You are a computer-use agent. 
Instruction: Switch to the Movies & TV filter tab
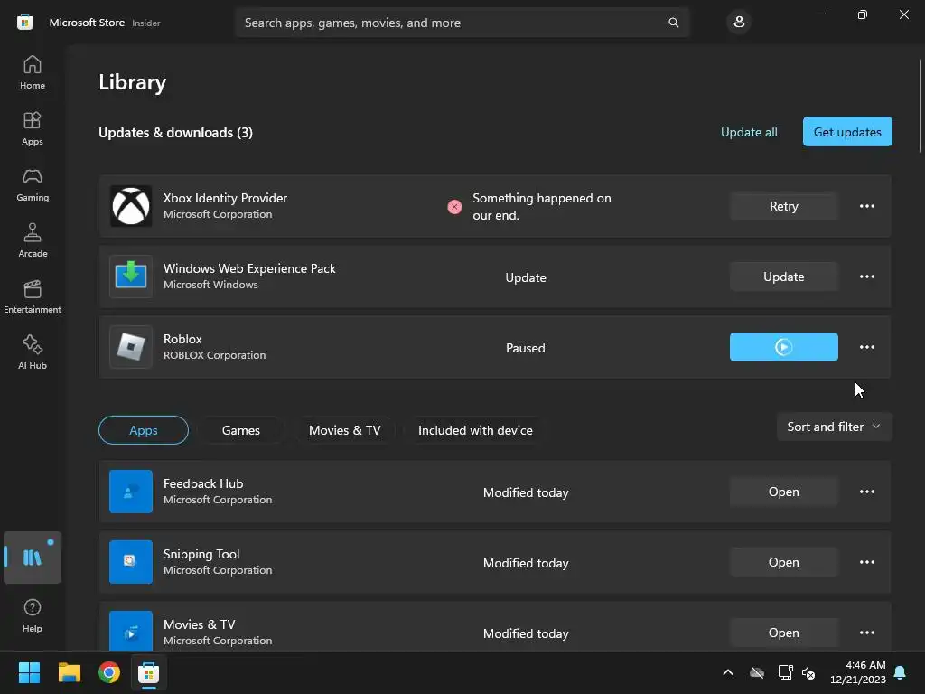click(x=344, y=430)
